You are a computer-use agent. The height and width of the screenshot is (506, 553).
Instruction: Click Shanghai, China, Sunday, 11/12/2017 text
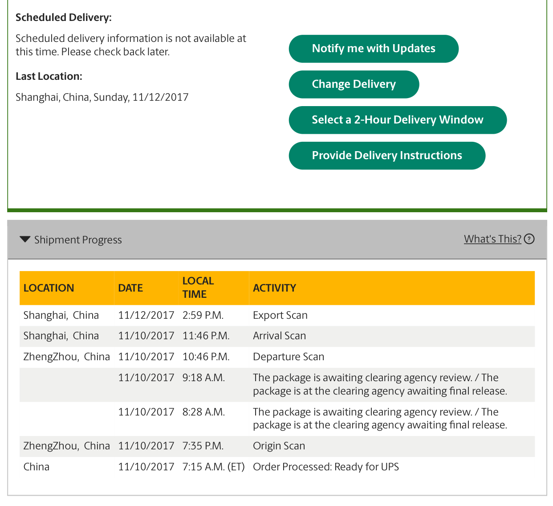pyautogui.click(x=102, y=97)
